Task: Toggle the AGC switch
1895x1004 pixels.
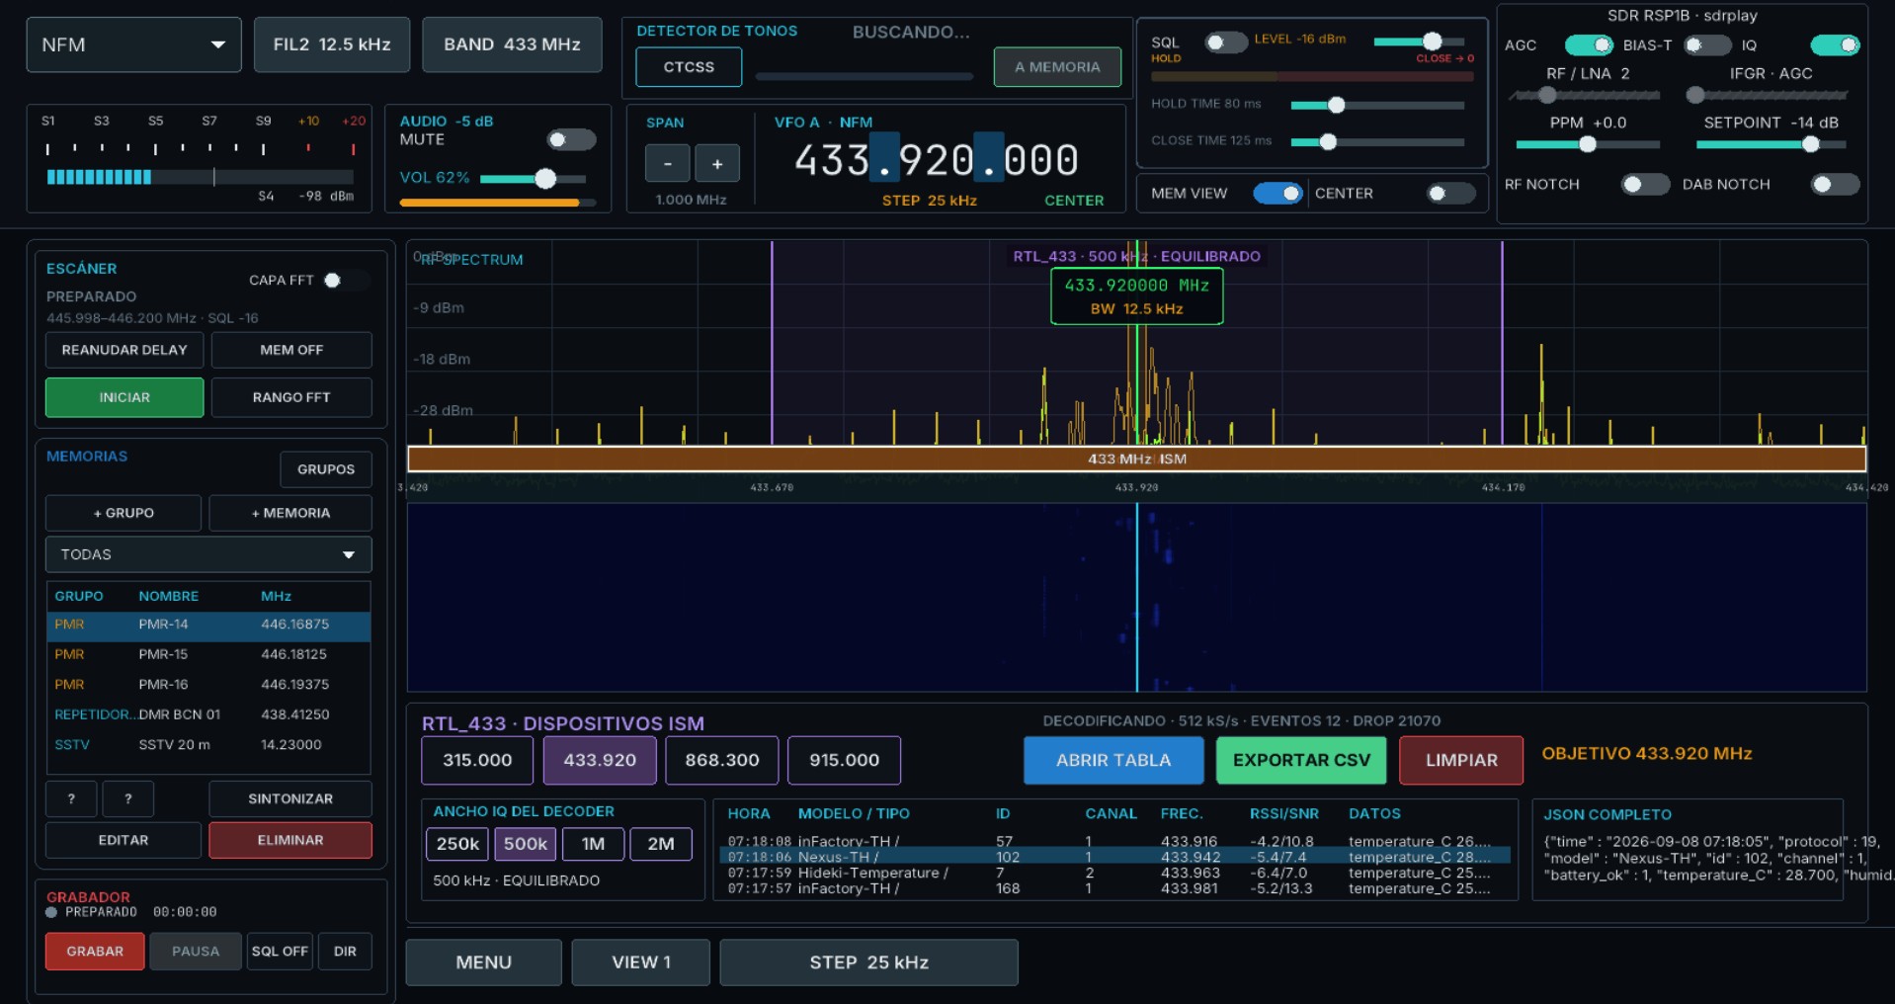Action: click(x=1589, y=45)
